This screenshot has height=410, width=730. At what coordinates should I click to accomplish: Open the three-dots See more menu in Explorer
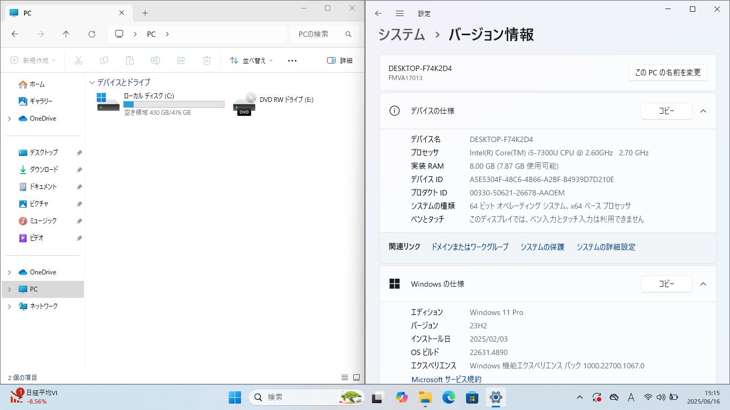pos(292,60)
